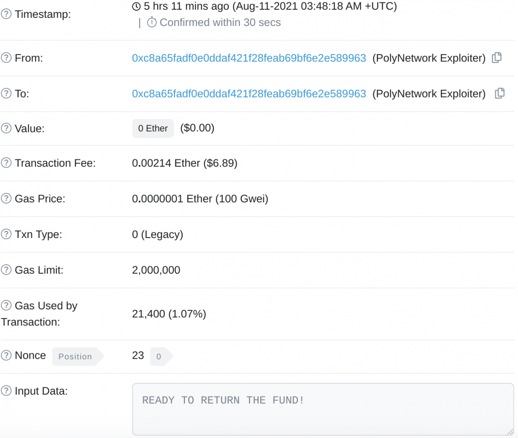Image resolution: width=518 pixels, height=438 pixels.
Task: Click the Input Data help icon
Action: 6,391
